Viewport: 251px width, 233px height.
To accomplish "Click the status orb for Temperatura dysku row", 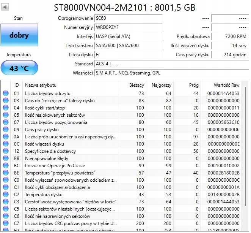I will (x=6, y=195).
